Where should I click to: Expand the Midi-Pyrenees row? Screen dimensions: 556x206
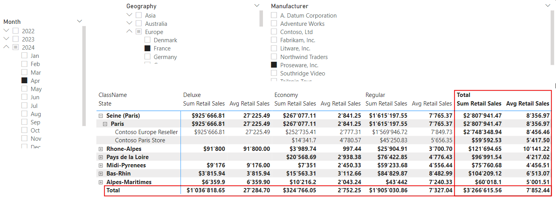click(x=101, y=165)
